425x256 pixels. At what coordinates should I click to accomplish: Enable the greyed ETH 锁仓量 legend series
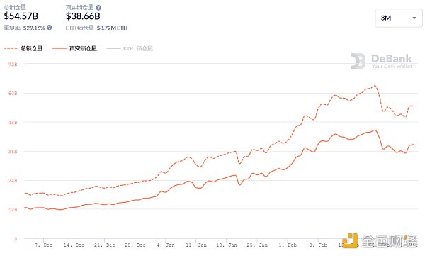[x=130, y=48]
